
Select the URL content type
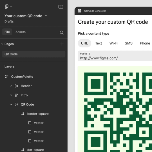pyautogui.click(x=84, y=43)
